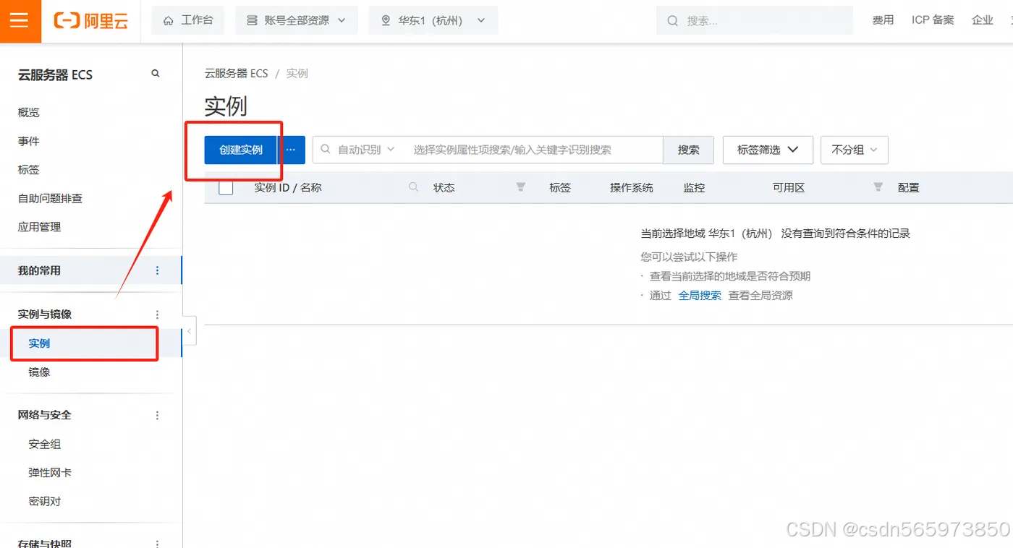Click the 云服务器 ECS breadcrumb link
The height and width of the screenshot is (548, 1013).
(x=236, y=74)
